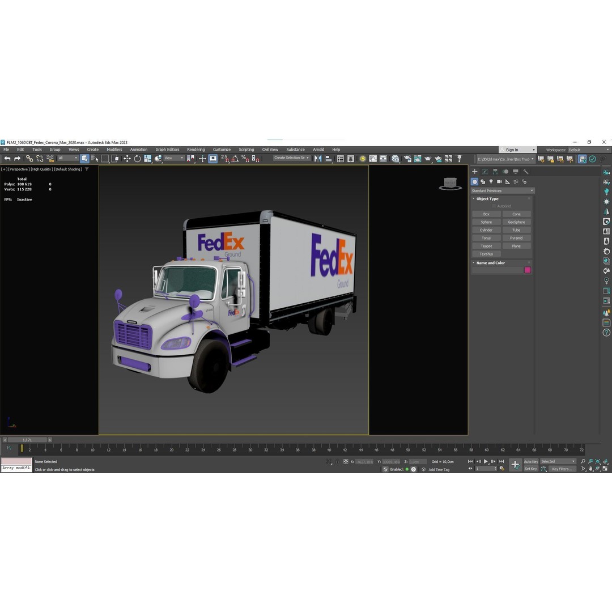The height and width of the screenshot is (612, 612).
Task: Open the Key Filters dialog
Action: coord(562,469)
